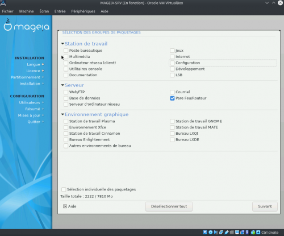Click the display monitor icon in status bar
The width and height of the screenshot is (284, 236).
point(237,233)
